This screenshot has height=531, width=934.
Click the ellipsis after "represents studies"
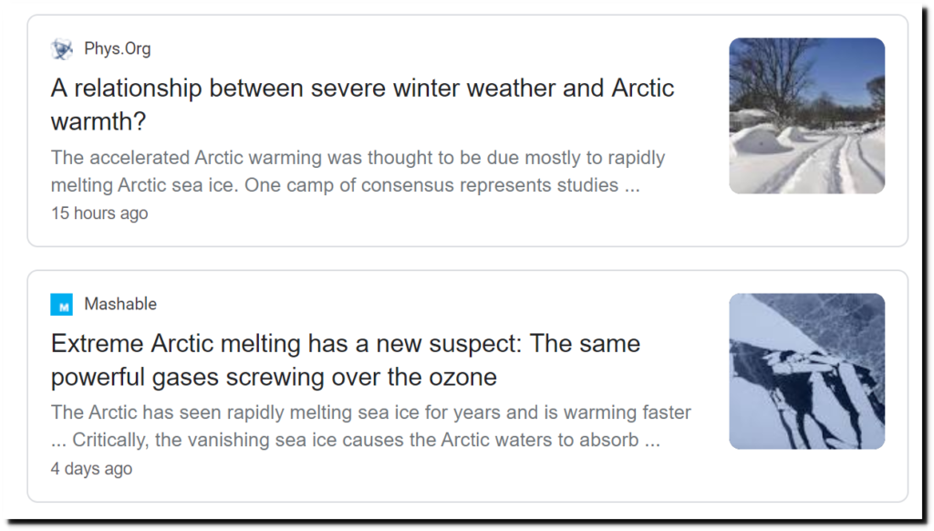(x=630, y=186)
